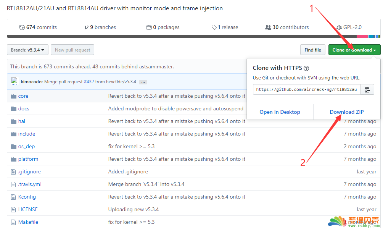
Task: Click the contributors people icon
Action: [268, 27]
